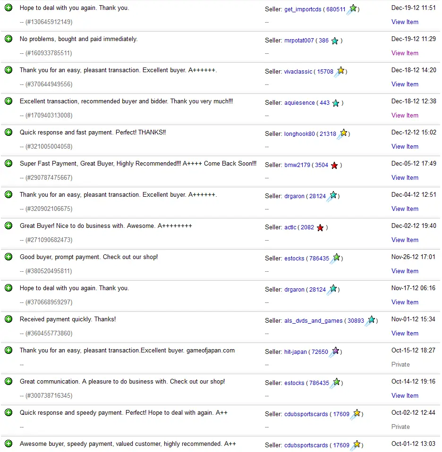Click feedback score 72650 of hit-japan

coord(320,352)
